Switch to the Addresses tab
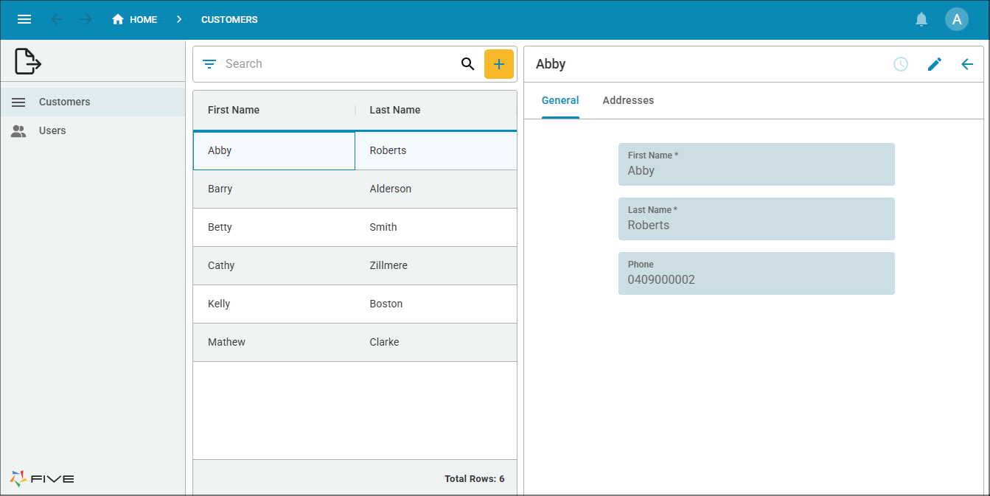This screenshot has height=496, width=990. point(628,100)
